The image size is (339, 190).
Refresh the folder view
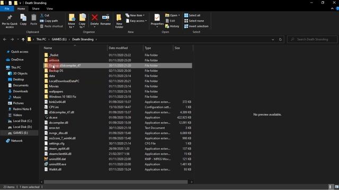(280, 40)
